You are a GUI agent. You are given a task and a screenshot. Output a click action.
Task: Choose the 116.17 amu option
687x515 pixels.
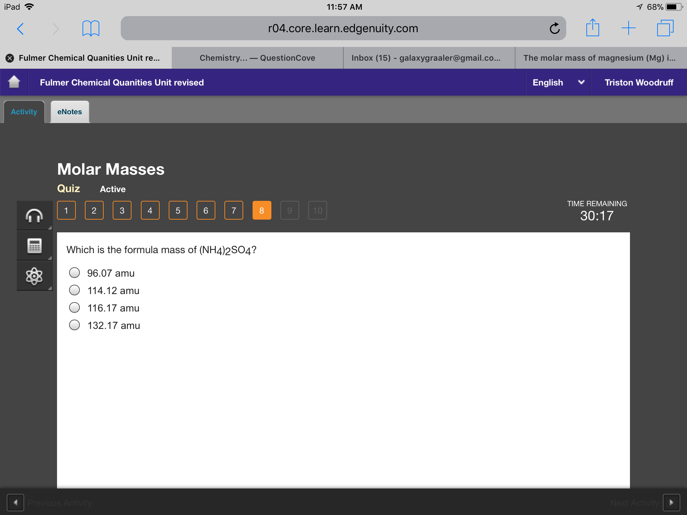74,307
